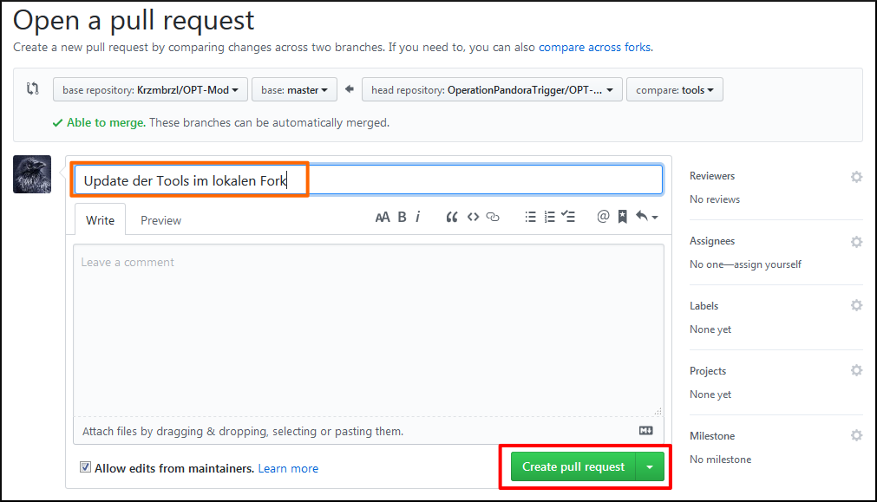
Task: Insert a task list using the checklist icon
Action: click(568, 217)
